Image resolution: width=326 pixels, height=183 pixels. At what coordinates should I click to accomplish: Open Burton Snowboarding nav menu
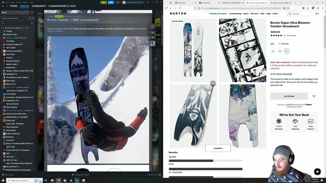235,13
